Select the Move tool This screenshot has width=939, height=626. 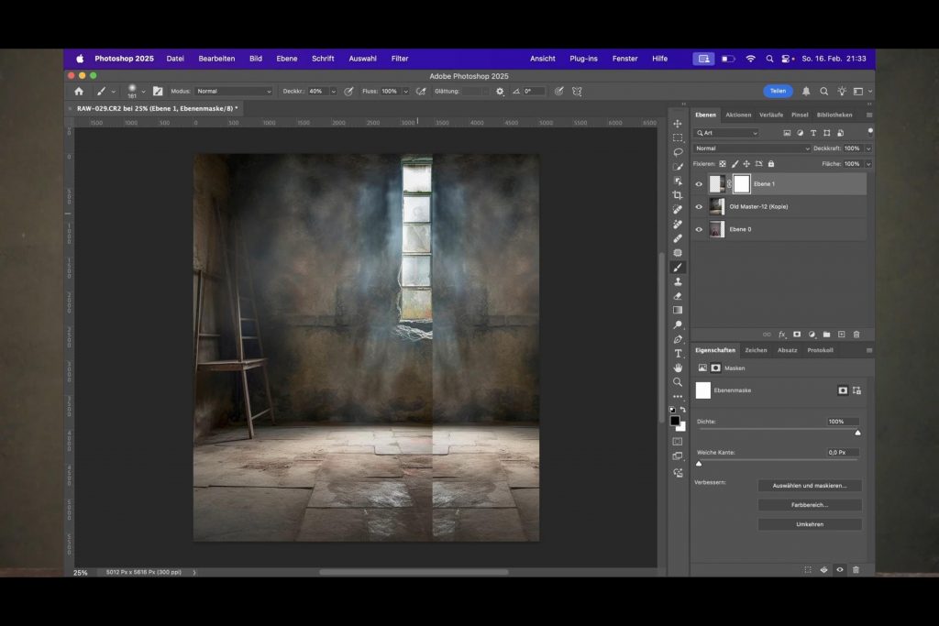(678, 124)
